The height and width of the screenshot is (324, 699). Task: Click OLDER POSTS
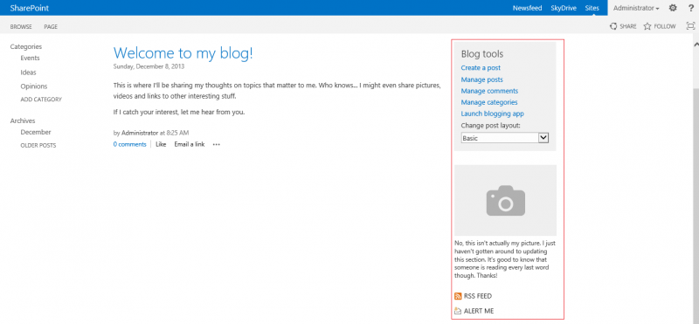coord(38,145)
